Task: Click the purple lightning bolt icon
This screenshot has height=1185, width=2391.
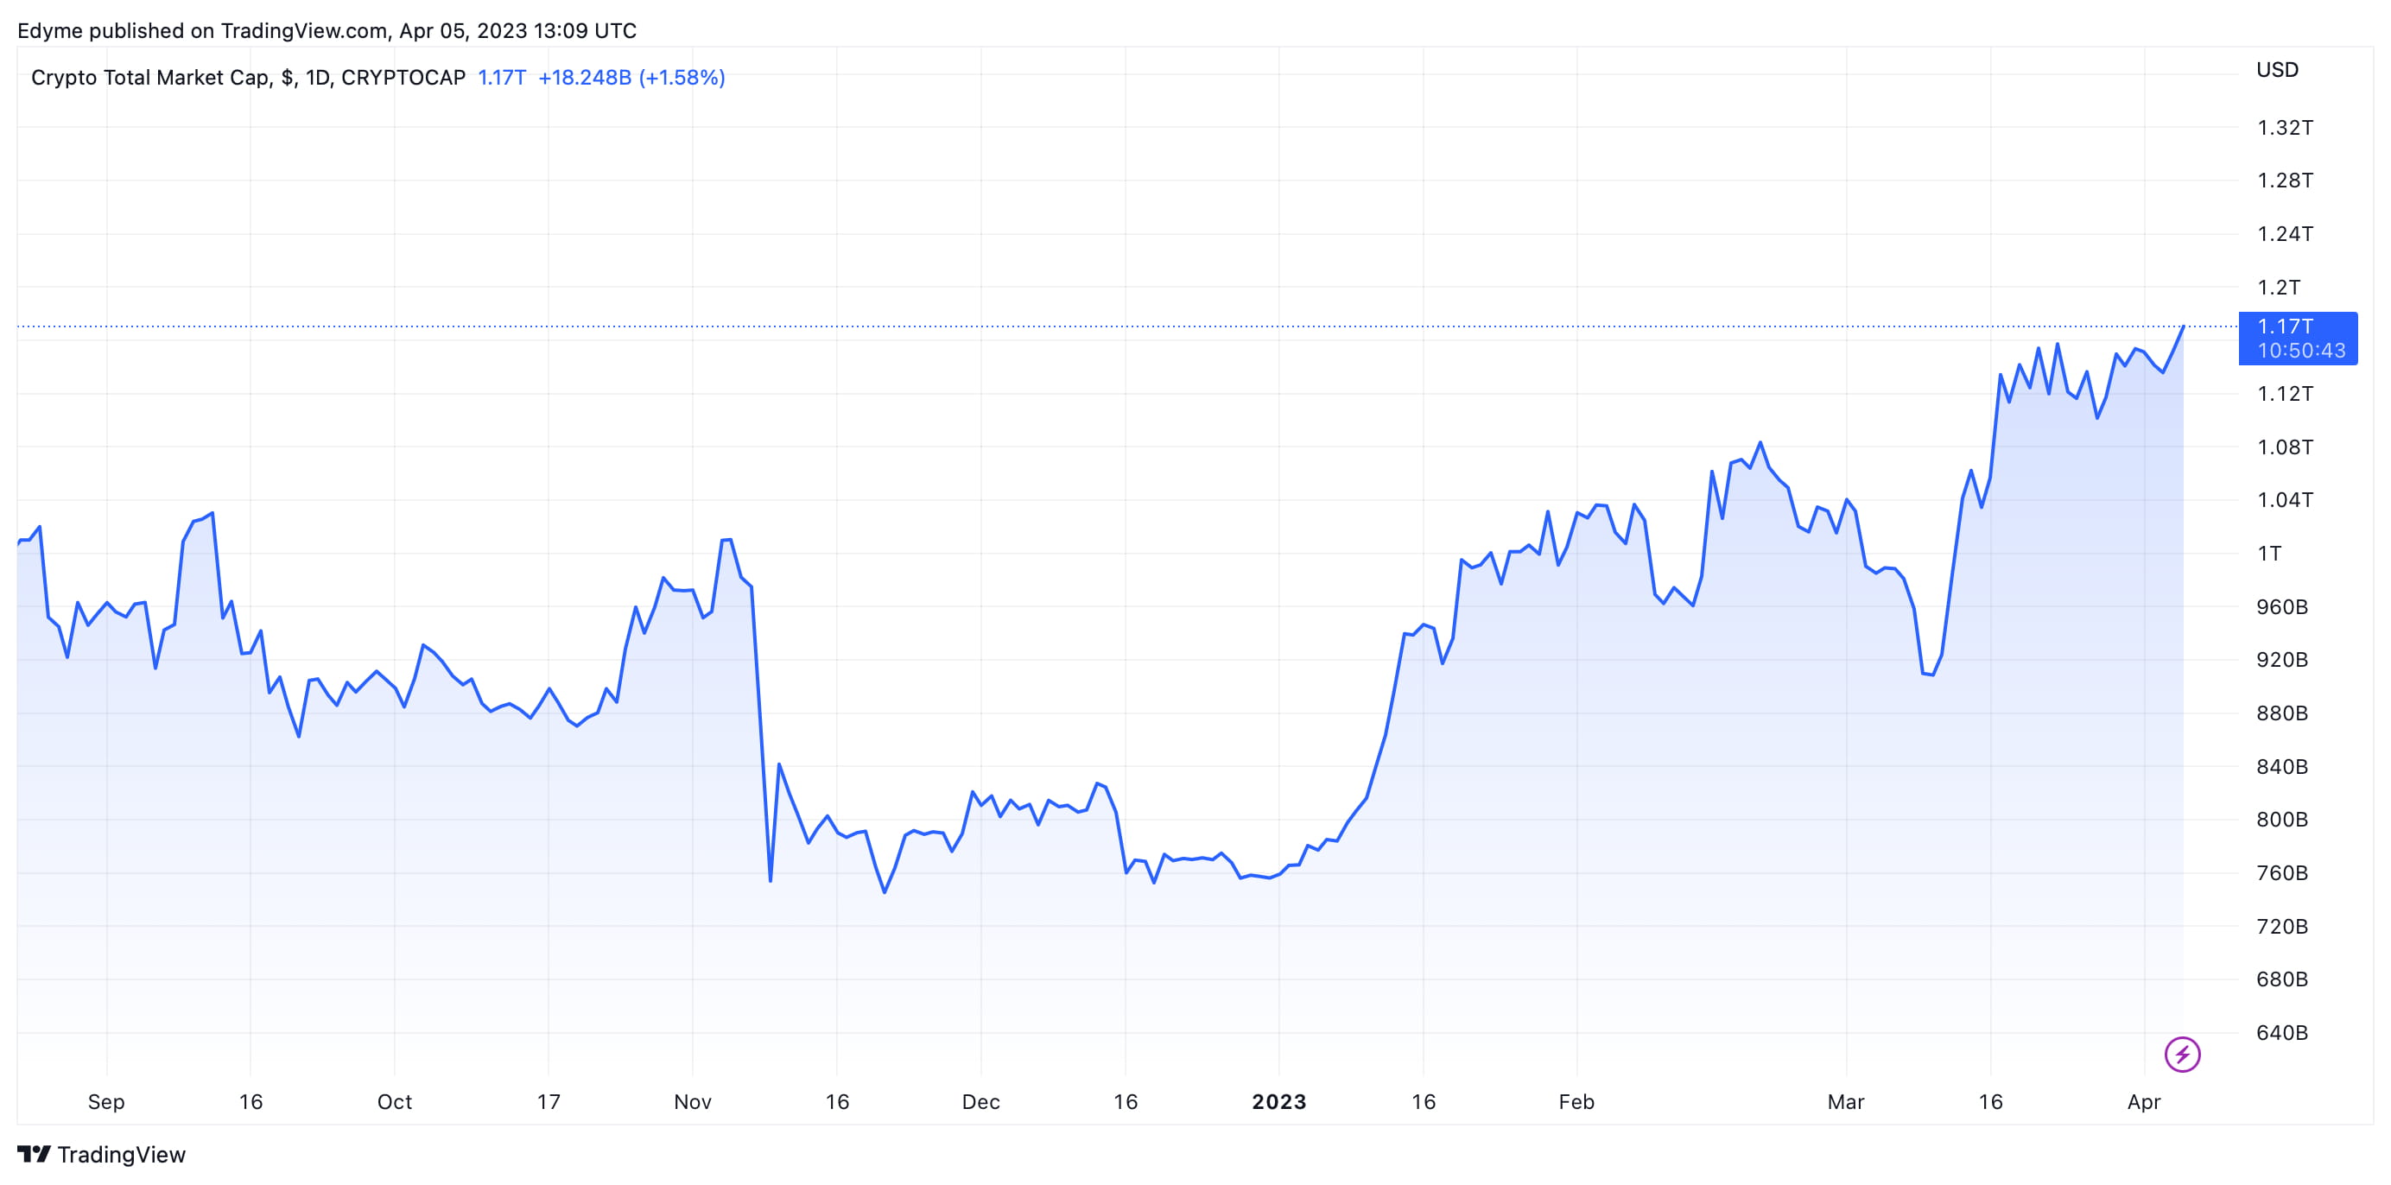Action: (x=2181, y=1055)
